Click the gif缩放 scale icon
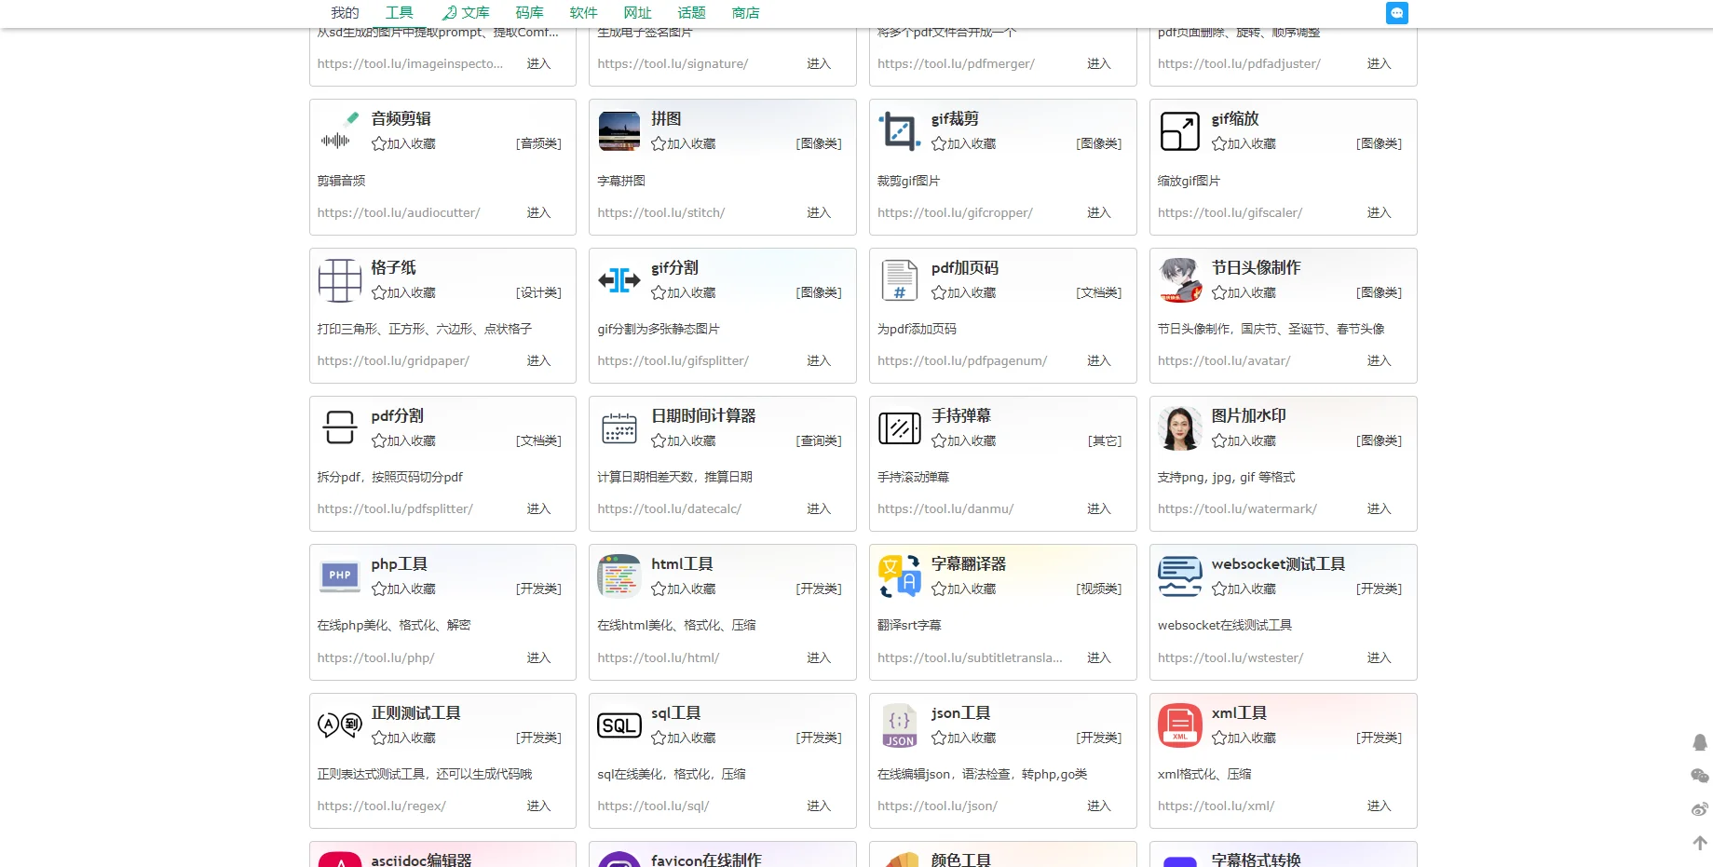This screenshot has height=867, width=1713. 1180,132
